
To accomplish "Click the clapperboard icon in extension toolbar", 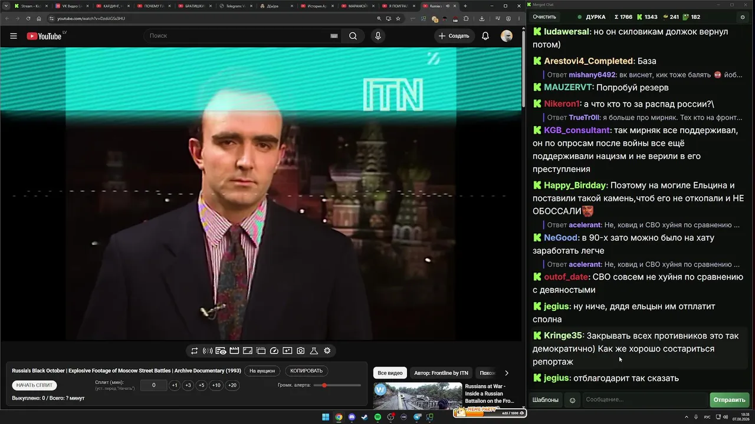I will pyautogui.click(x=234, y=351).
